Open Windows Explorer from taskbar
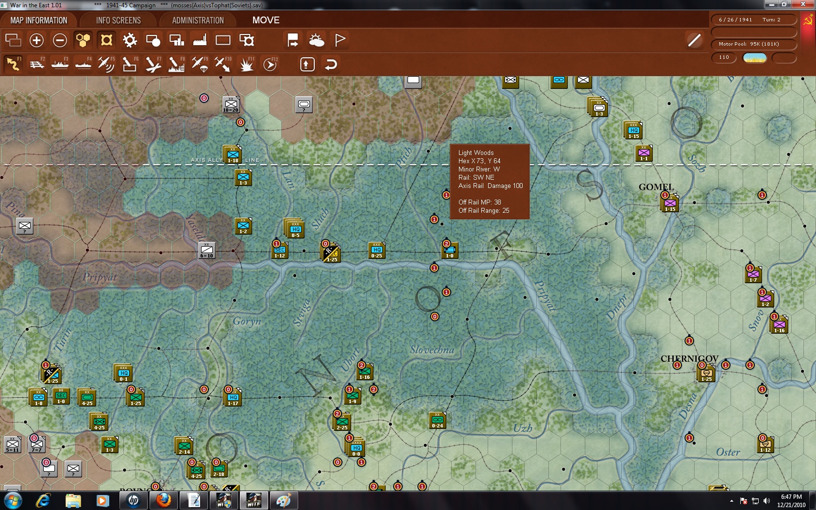Viewport: 816px width, 510px height. click(x=73, y=500)
